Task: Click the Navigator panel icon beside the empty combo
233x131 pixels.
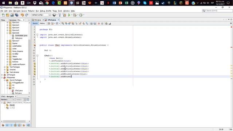Action: point(28,99)
